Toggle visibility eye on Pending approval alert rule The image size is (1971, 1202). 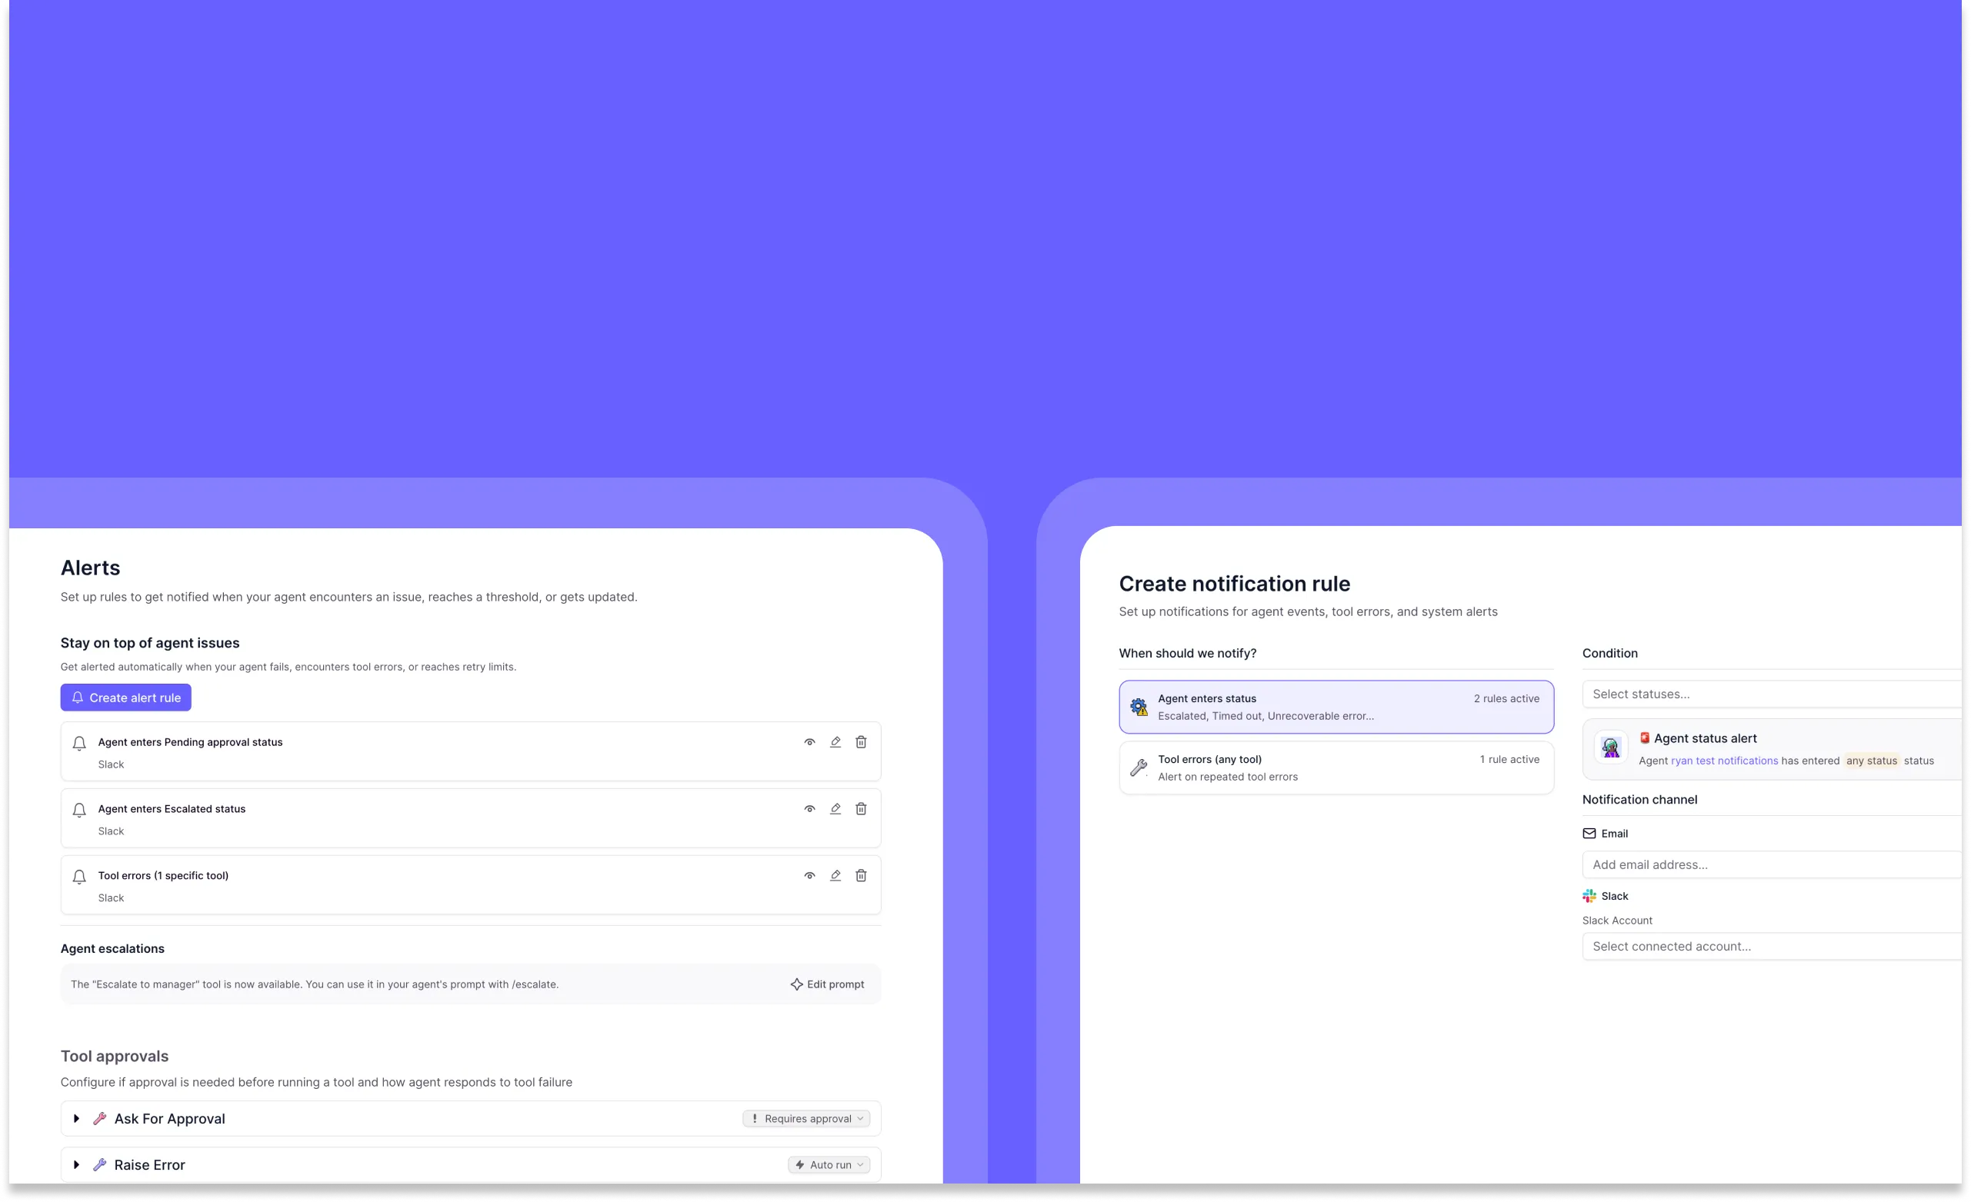pyautogui.click(x=809, y=742)
